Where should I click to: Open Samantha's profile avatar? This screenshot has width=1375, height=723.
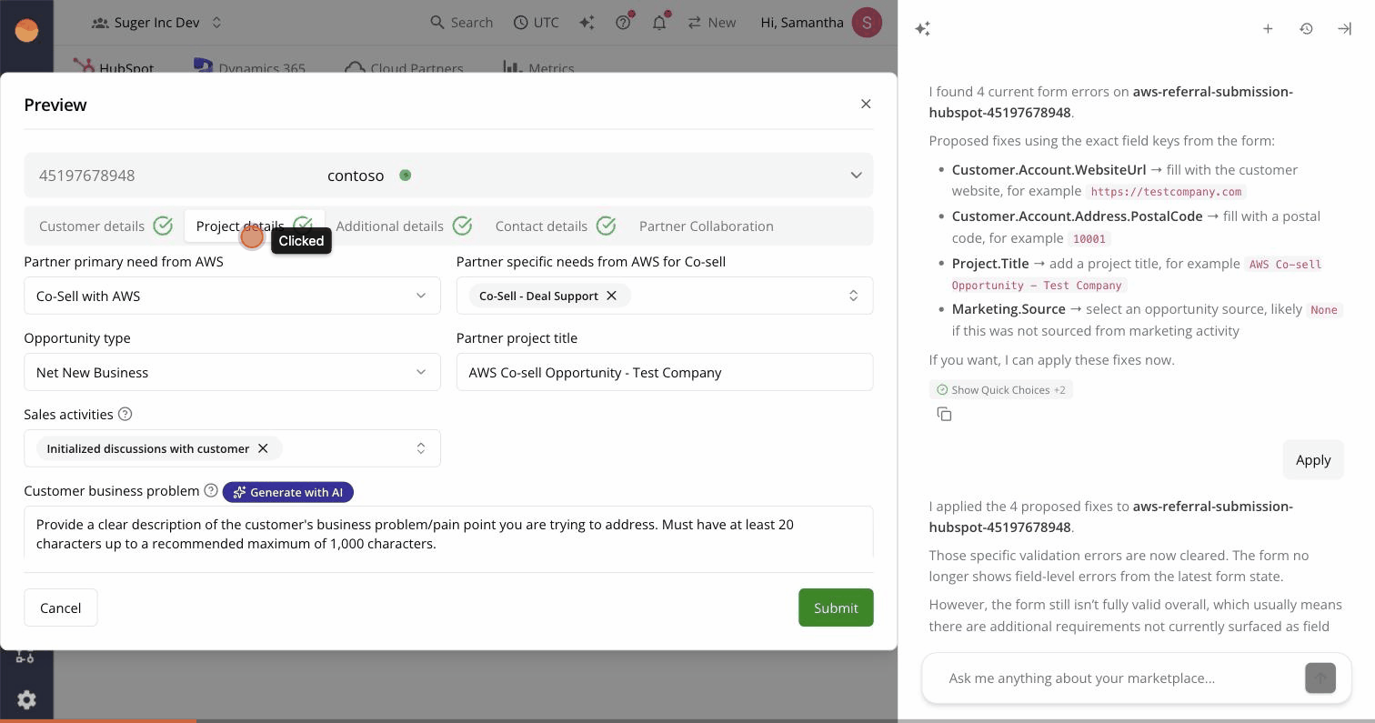pos(867,22)
